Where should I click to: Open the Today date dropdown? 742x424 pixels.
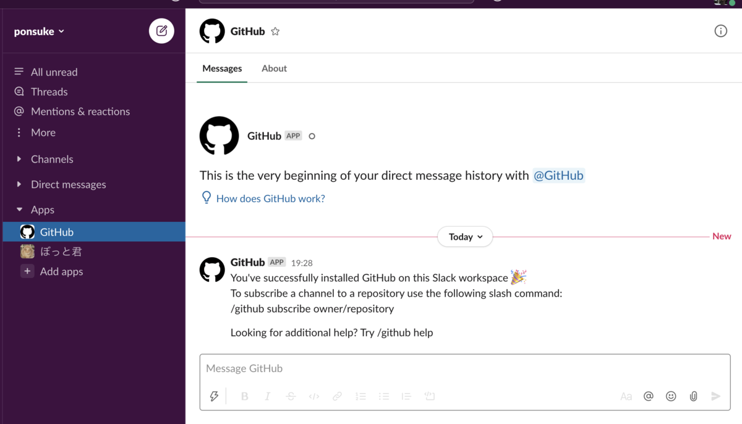465,237
